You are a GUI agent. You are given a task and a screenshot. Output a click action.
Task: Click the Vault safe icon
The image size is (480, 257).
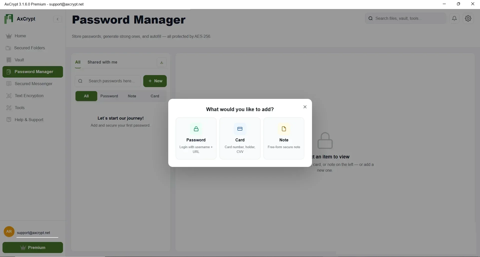tap(9, 60)
